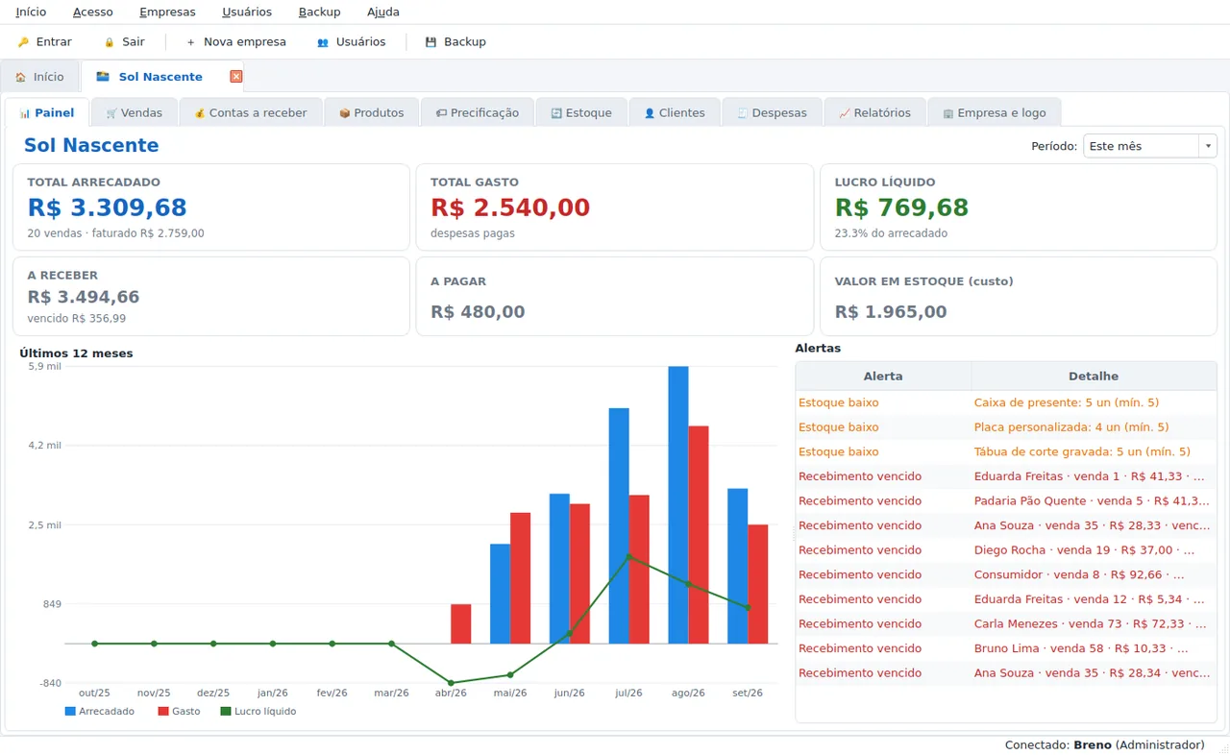This screenshot has width=1230, height=755.
Task: Click the person icon on Clientes tab
Action: 650,113
